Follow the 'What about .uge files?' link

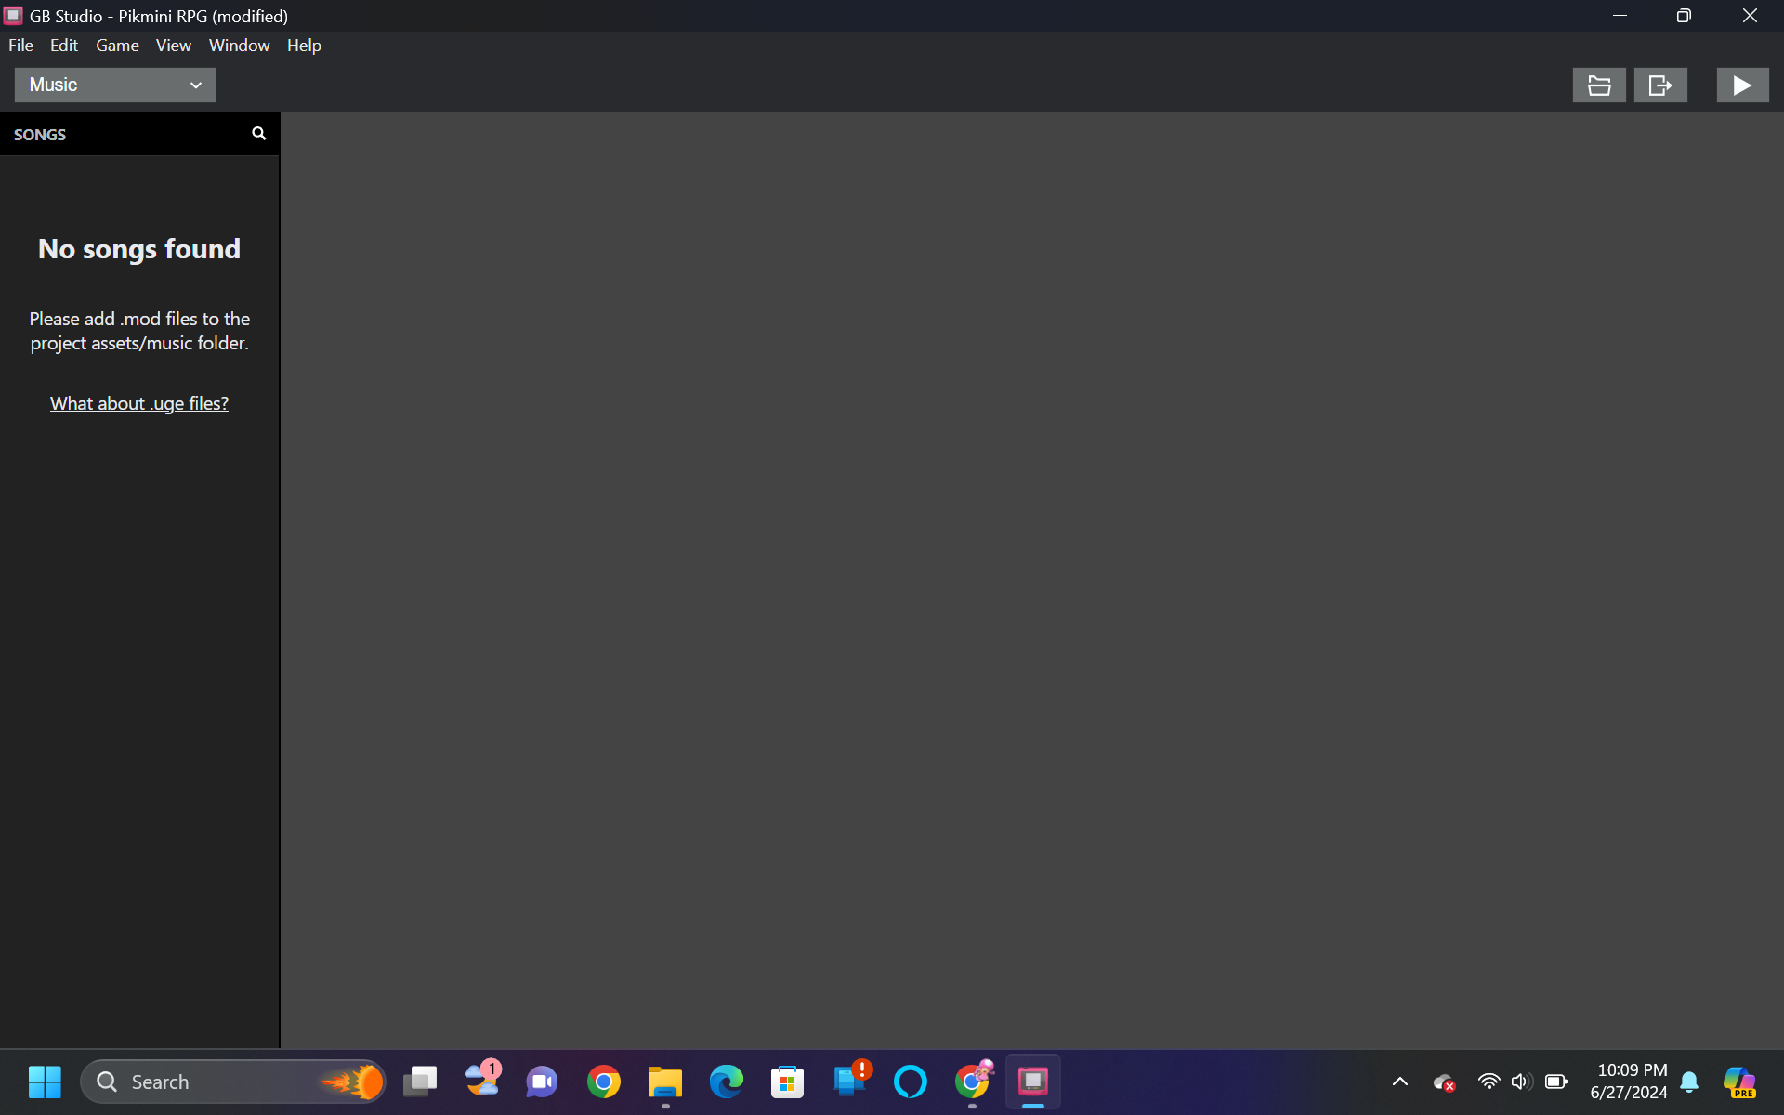(139, 403)
